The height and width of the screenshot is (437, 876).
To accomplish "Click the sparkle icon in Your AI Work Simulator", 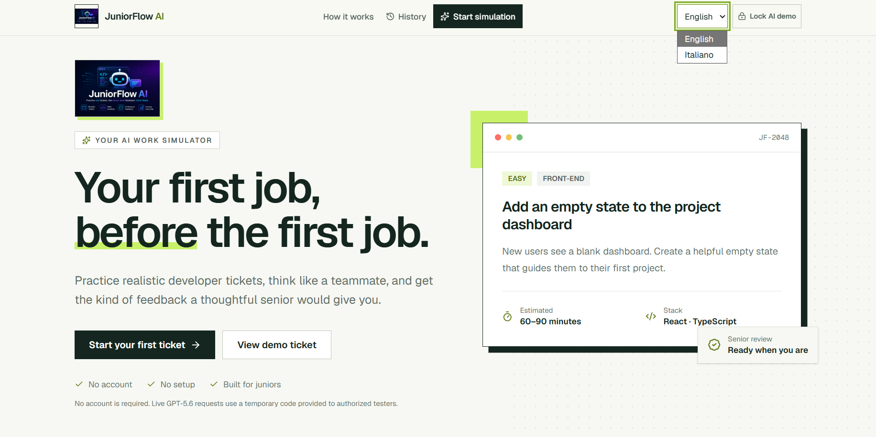I will (87, 140).
